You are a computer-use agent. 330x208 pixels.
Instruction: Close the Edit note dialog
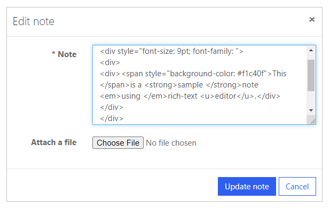pos(312,20)
